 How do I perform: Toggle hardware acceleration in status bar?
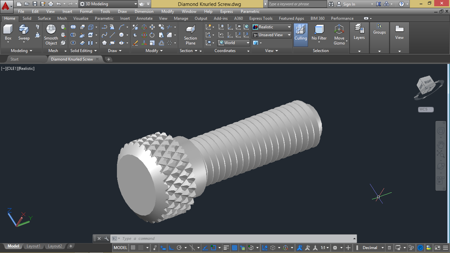[x=420, y=247]
